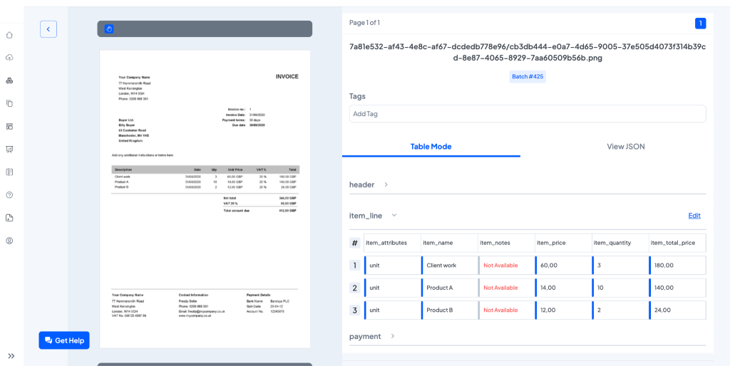Click the blue hand pan tool icon
This screenshot has height=366, width=730.
tap(109, 29)
